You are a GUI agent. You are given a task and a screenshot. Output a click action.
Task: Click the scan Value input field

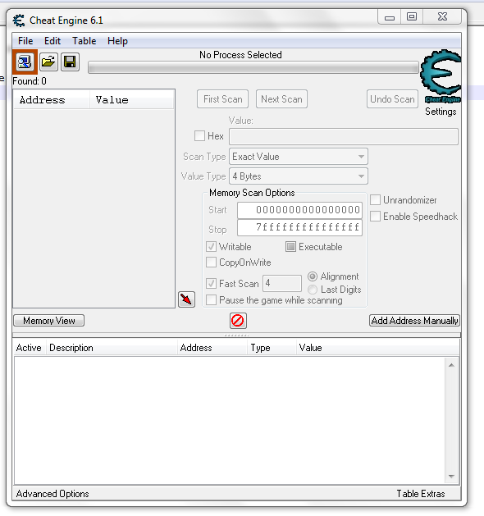click(x=344, y=136)
